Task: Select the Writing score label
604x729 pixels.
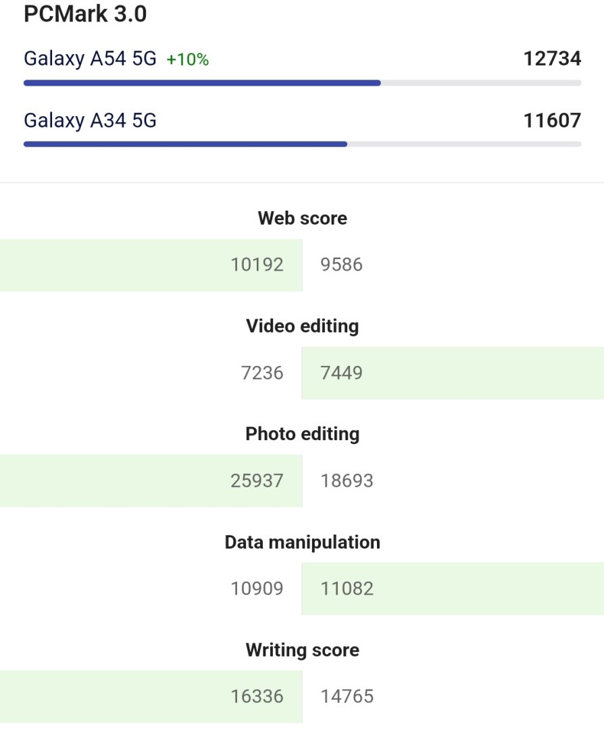Action: (303, 650)
